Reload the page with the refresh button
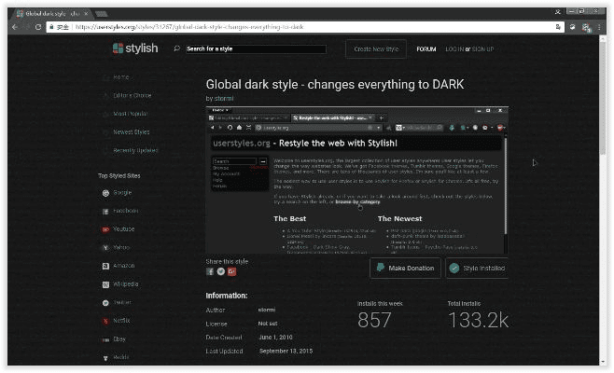Viewport: 614px width, 373px height. [39, 28]
